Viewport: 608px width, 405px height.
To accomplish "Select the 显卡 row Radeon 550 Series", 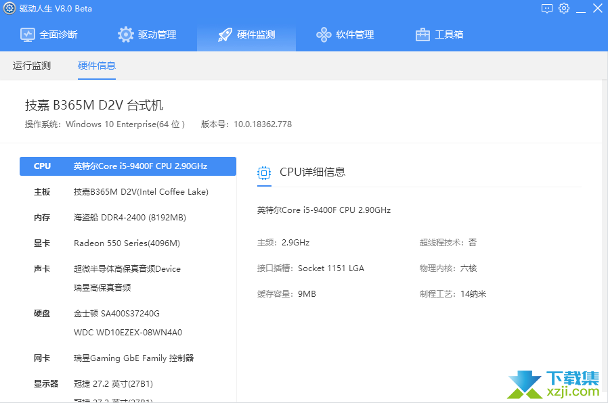I will pyautogui.click(x=128, y=243).
